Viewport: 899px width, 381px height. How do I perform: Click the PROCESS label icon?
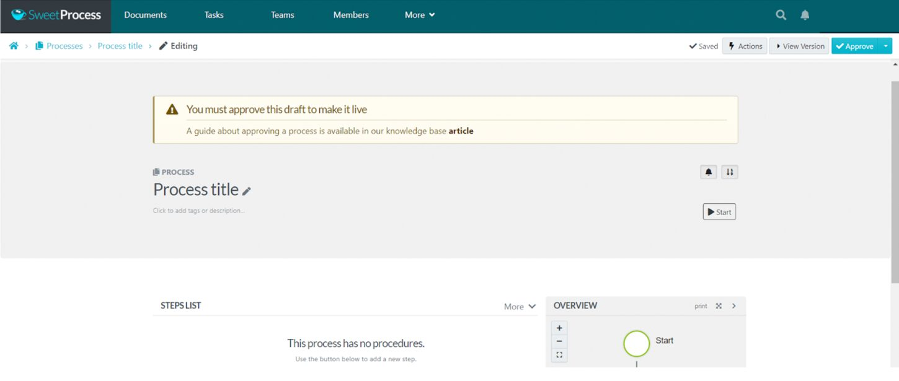[156, 172]
